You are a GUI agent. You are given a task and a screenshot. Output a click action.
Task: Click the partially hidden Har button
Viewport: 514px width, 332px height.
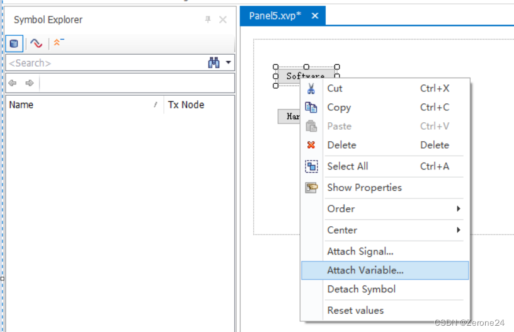pyautogui.click(x=289, y=117)
